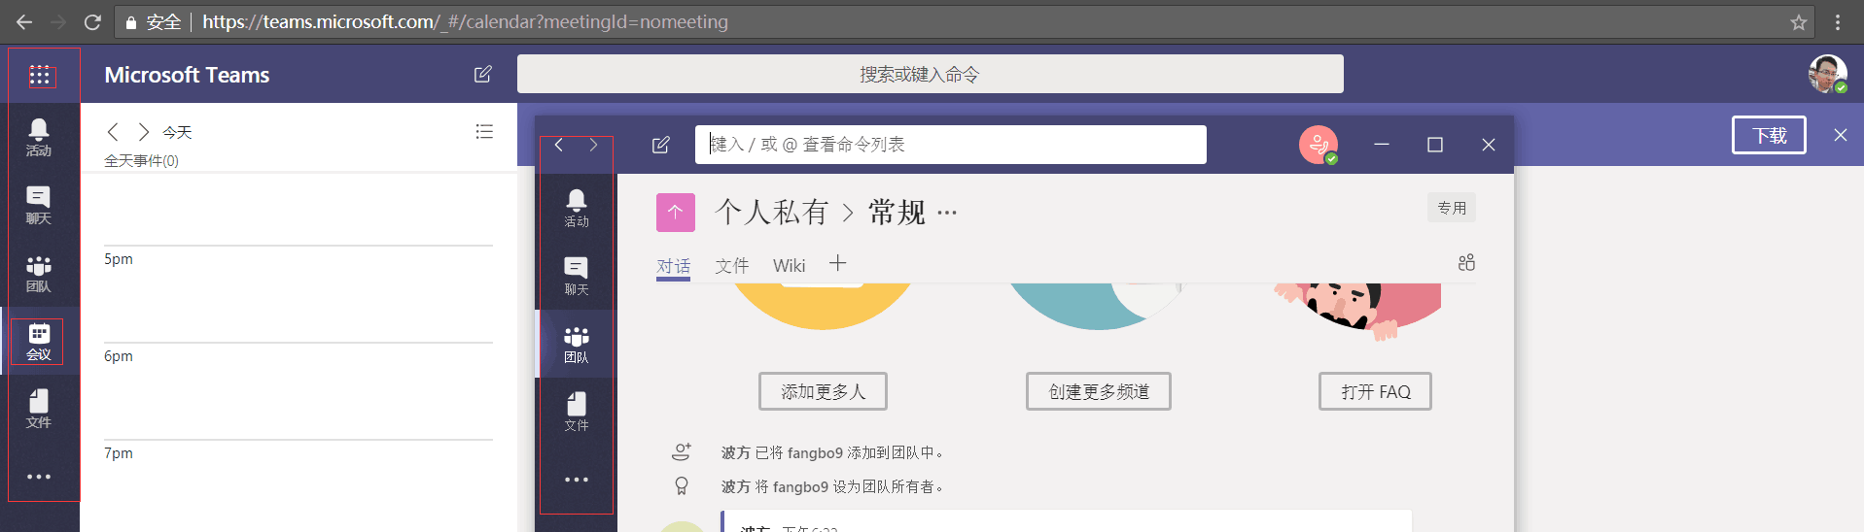Open Chrome menu three dots
Viewport: 1864px width, 532px height.
1838,22
